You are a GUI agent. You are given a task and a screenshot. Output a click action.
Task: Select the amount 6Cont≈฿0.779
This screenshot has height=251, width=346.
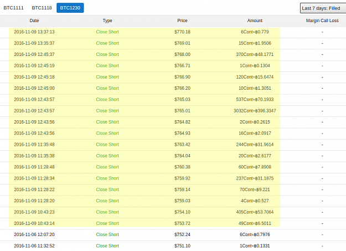255,32
